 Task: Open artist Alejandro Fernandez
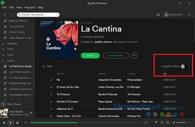(110, 80)
